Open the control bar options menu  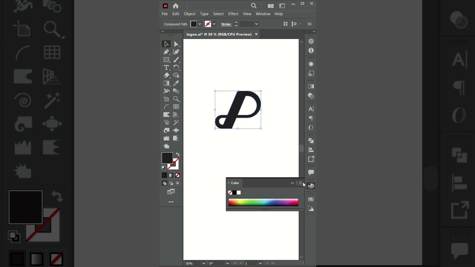pyautogui.click(x=309, y=24)
